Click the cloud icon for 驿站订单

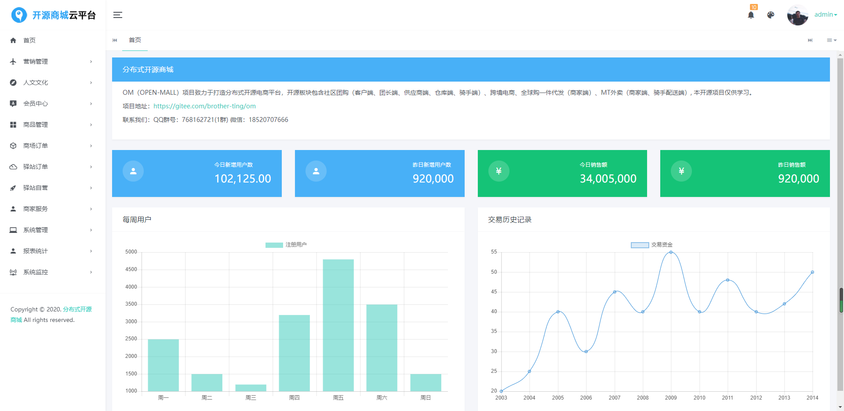point(13,167)
